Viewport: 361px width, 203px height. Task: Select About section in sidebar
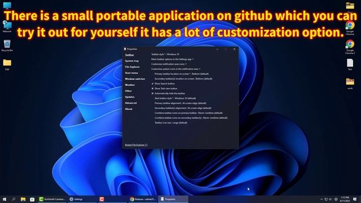tap(129, 109)
